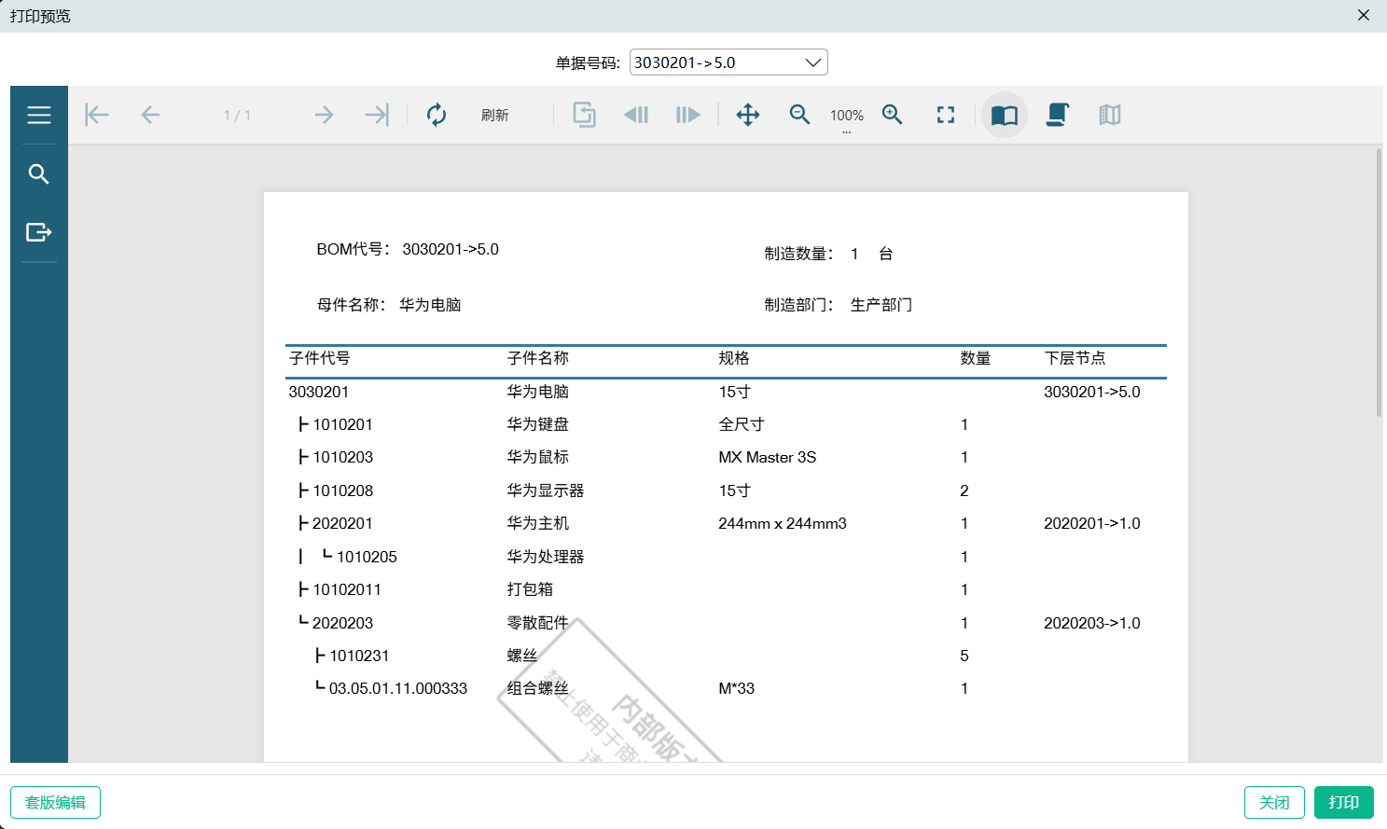Toggle continuous page view mode
The width and height of the screenshot is (1387, 829).
(x=1057, y=115)
